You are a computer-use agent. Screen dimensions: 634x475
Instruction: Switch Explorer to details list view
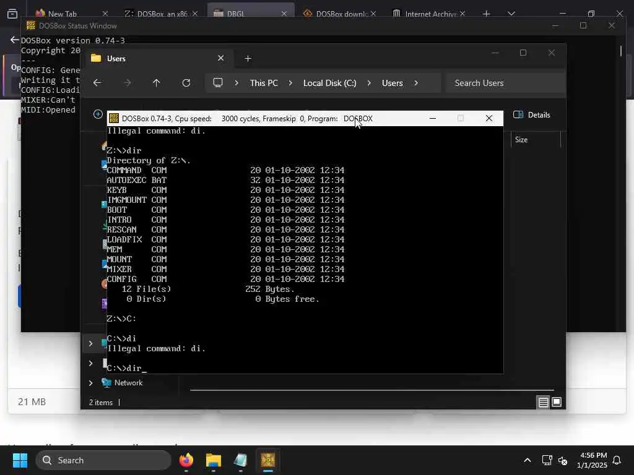click(543, 402)
